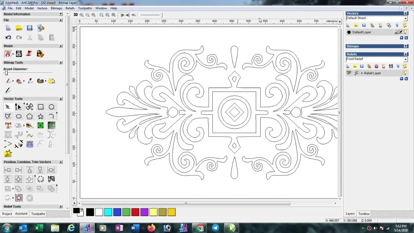Pick the cyan colour swatch

pos(108,212)
